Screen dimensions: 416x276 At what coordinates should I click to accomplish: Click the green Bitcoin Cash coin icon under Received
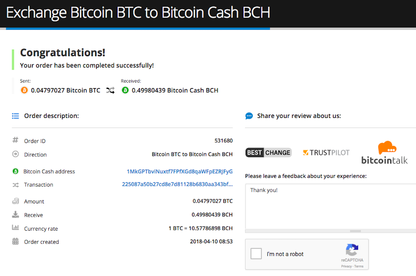125,91
